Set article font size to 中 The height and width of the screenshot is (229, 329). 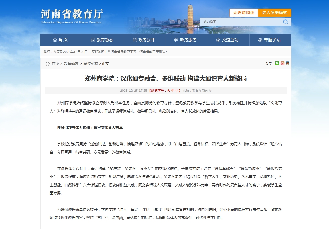[x=173, y=91]
